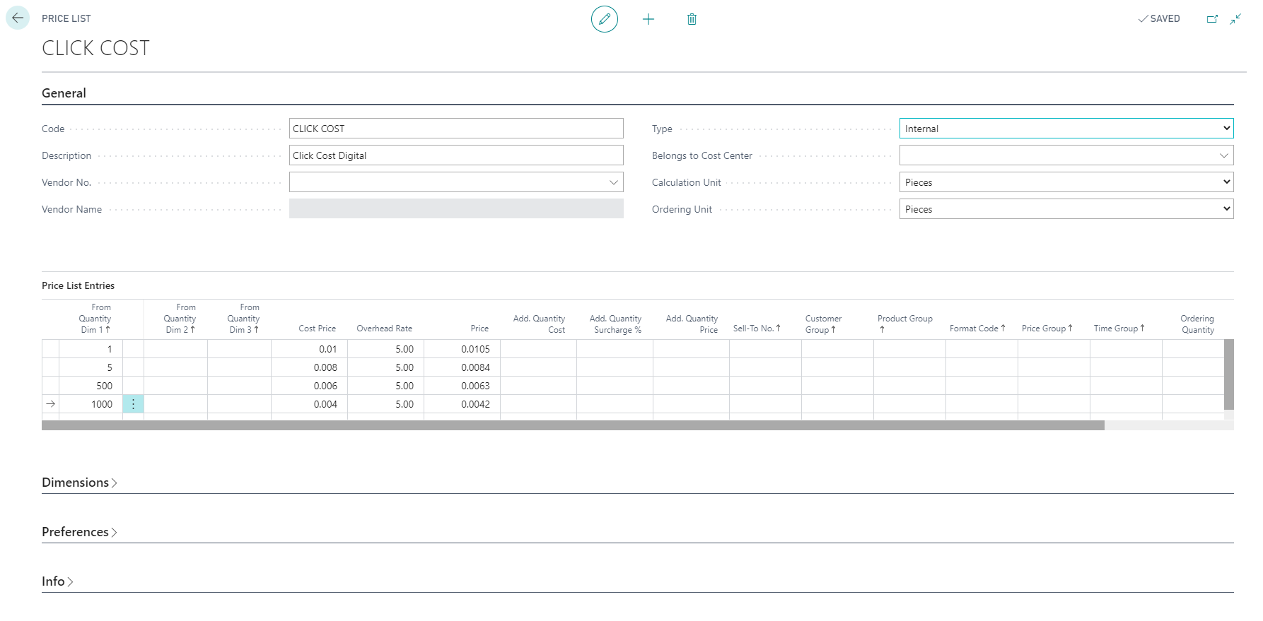Viewport: 1263px width, 621px height.
Task: Click the Price List Entries heading
Action: pos(78,285)
